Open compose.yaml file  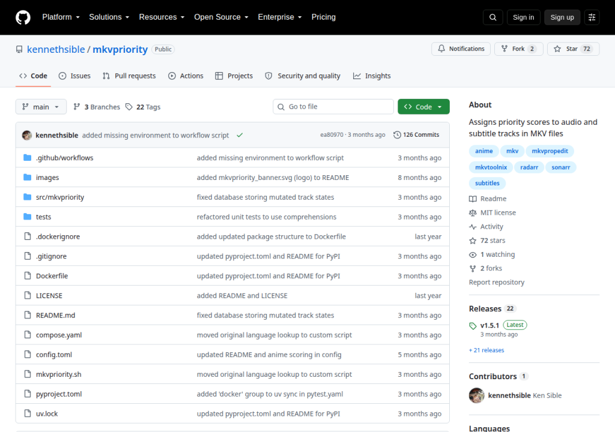(59, 335)
